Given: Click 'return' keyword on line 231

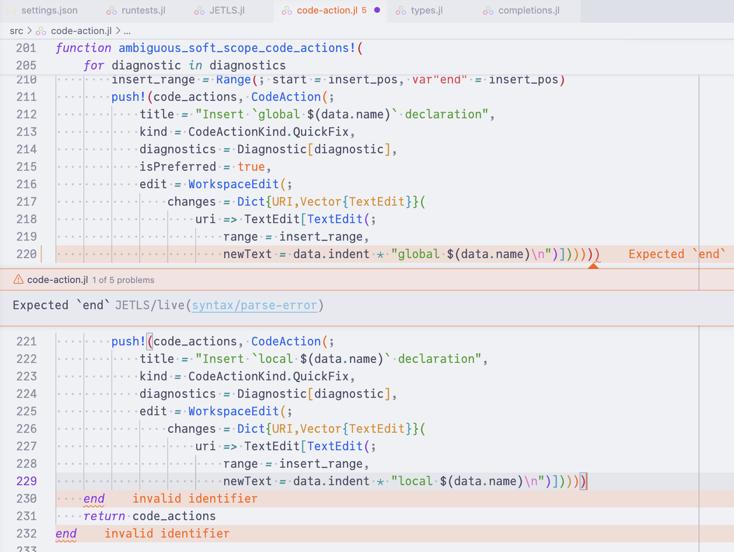Looking at the screenshot, I should click(104, 516).
